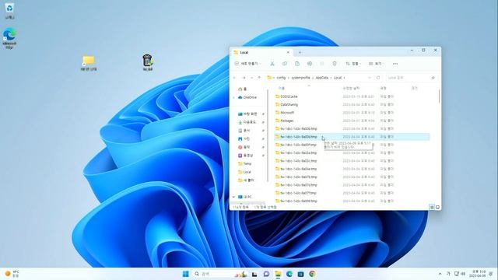Image resolution: width=498 pixels, height=280 pixels.
Task: Go forward with the right arrow
Action: [244, 78]
